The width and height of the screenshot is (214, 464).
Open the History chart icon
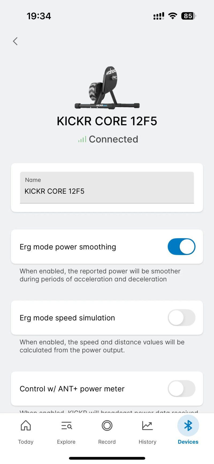click(x=147, y=425)
